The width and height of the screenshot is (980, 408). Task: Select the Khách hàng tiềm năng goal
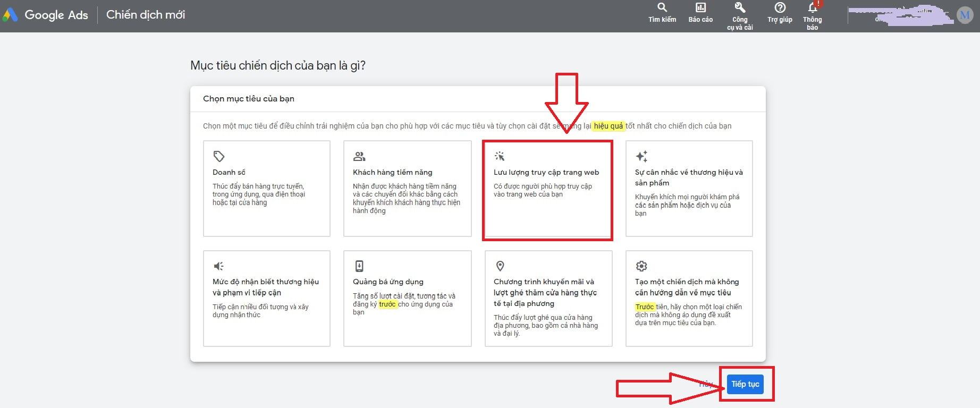(408, 189)
